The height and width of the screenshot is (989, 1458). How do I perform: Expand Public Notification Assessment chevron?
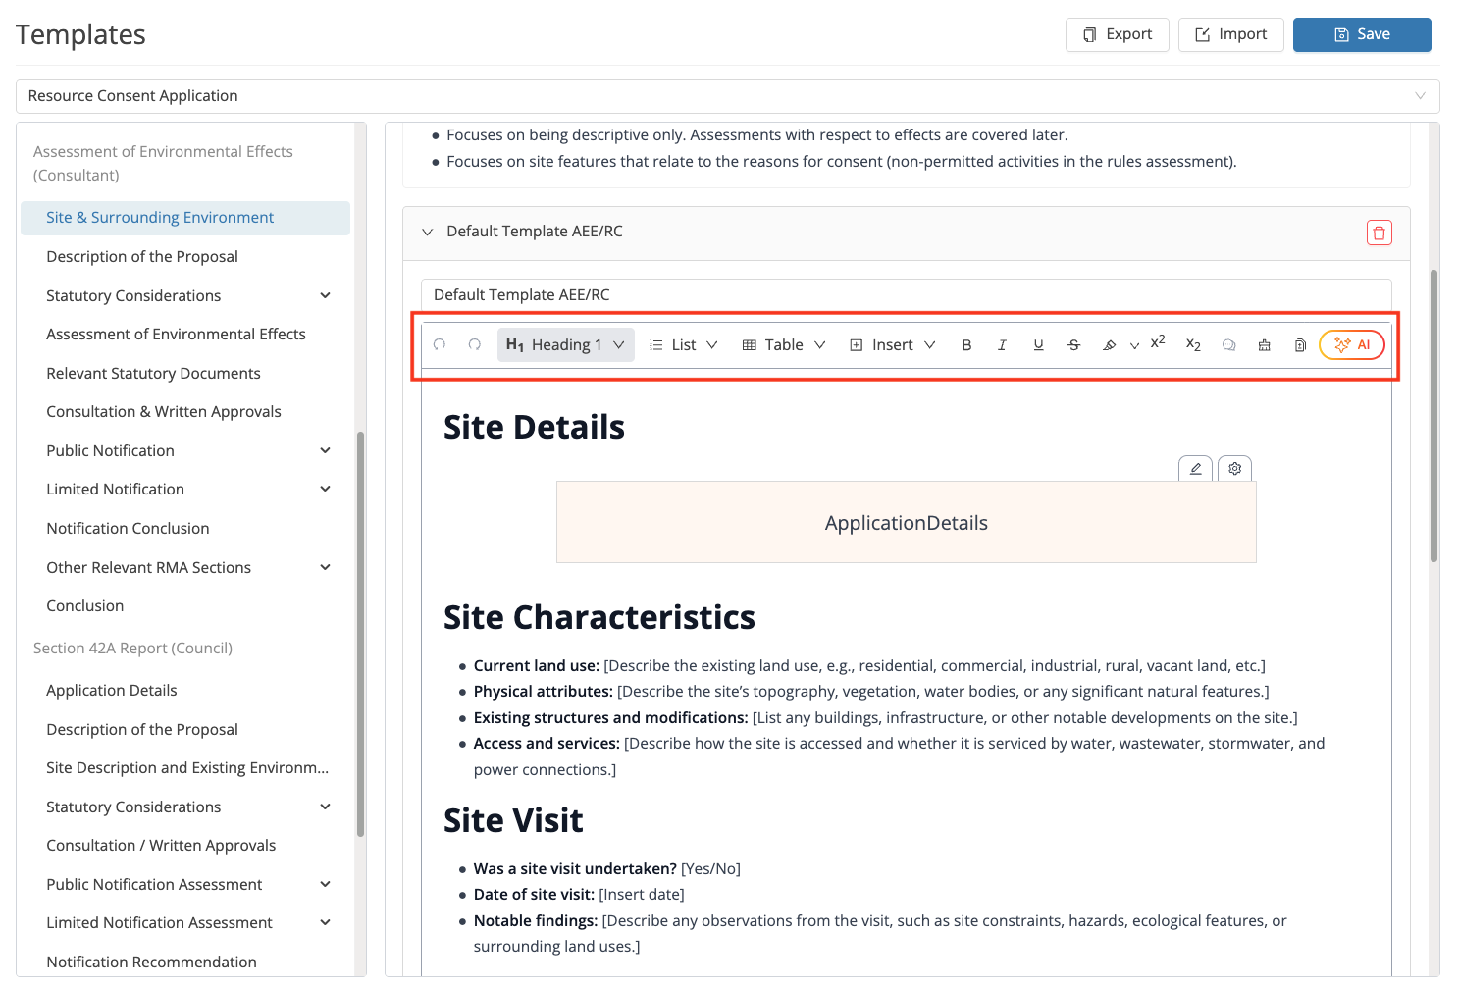325,884
